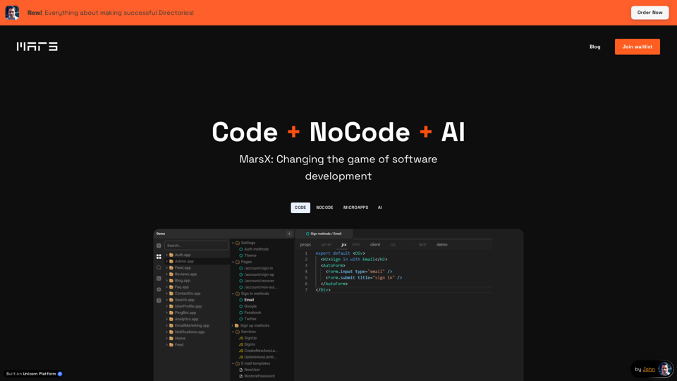
Task: Click the John avatar in the bottom corner
Action: 665,369
